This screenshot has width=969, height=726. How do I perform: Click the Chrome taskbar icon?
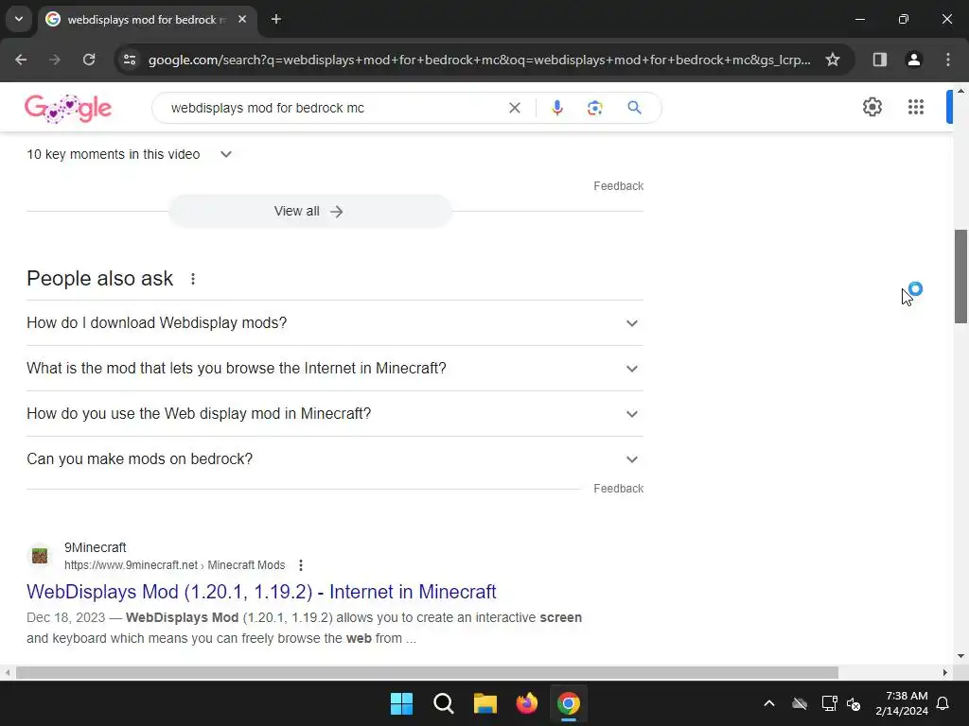click(569, 703)
